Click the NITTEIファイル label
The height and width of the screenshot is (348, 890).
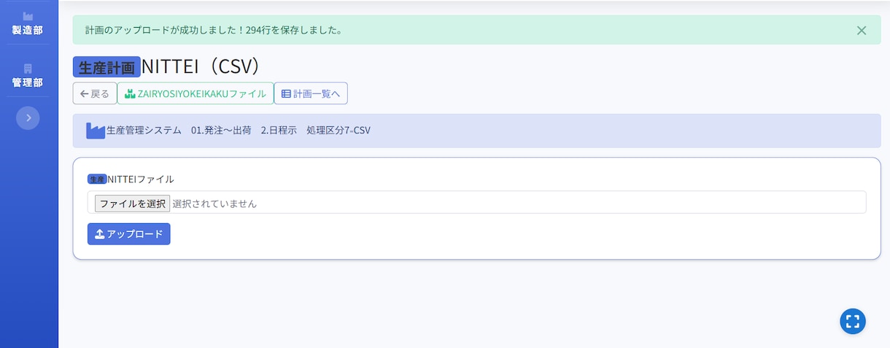141,179
